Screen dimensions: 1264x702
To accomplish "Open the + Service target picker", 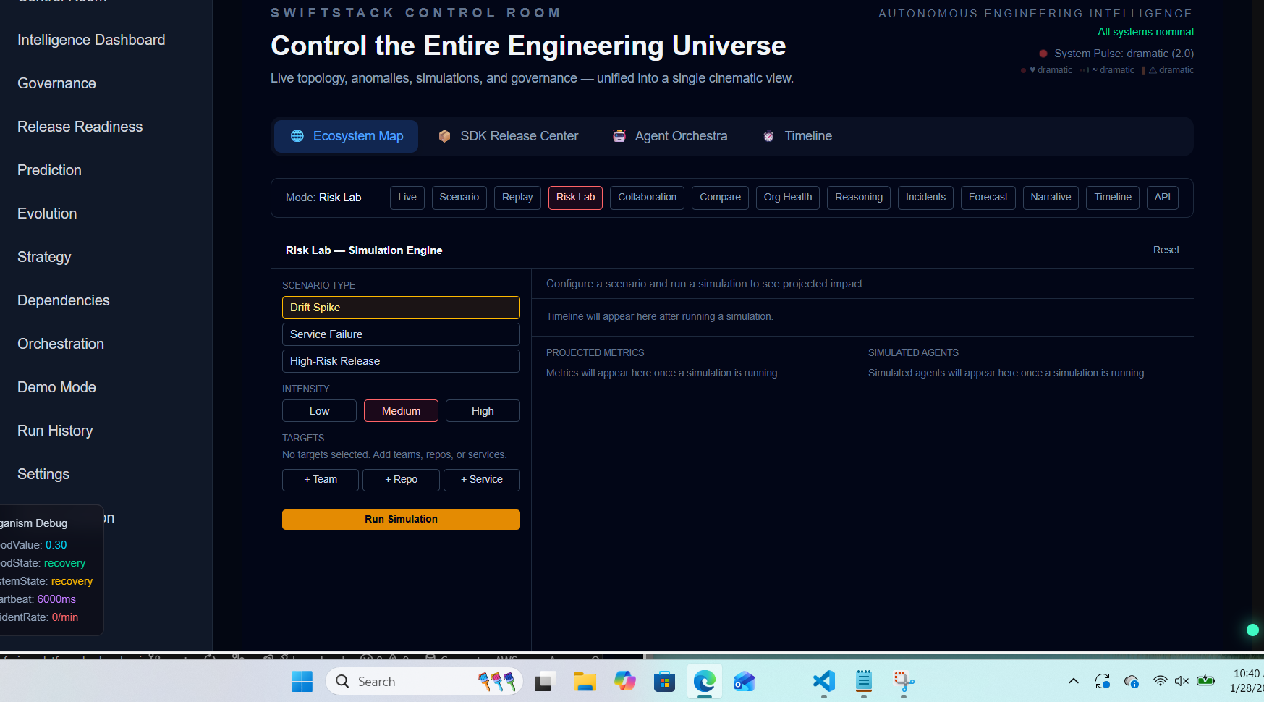I will coord(481,480).
